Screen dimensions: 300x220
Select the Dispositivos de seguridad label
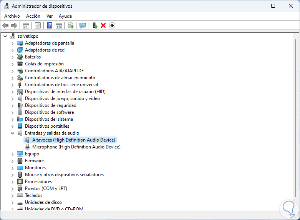[51, 105]
